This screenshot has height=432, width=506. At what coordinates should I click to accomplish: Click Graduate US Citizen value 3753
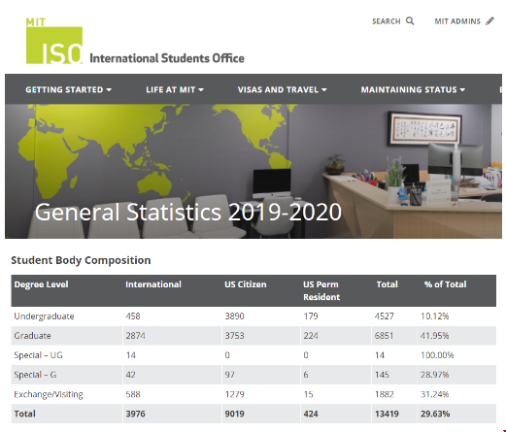pos(235,336)
